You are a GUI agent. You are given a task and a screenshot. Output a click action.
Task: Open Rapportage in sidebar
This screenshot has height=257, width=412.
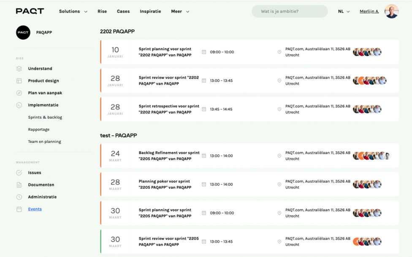[39, 129]
